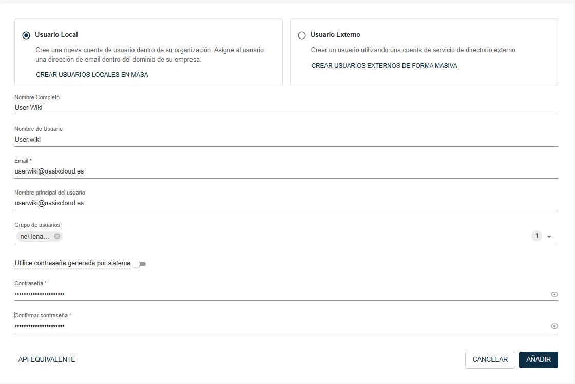Reveal the Confirmar contraseña field text
This screenshot has height=384, width=575.
[554, 326]
